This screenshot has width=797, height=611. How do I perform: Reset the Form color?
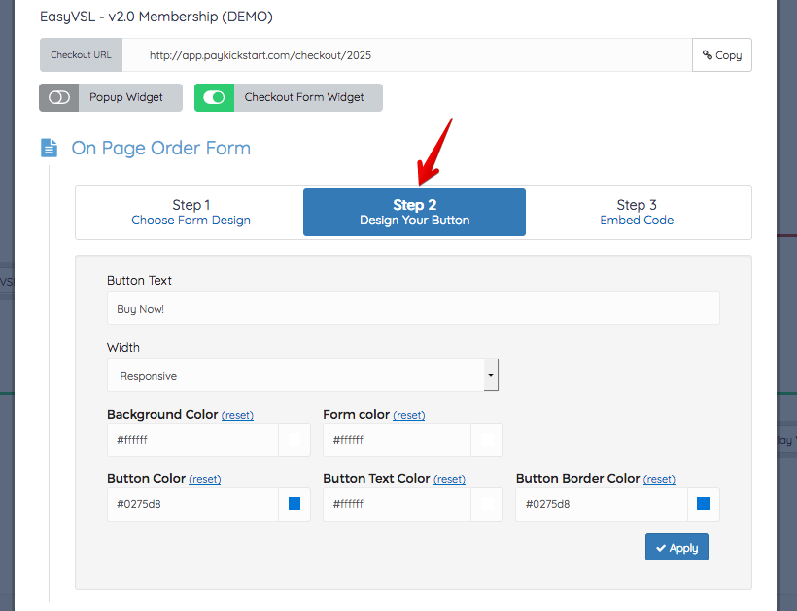[x=408, y=415]
